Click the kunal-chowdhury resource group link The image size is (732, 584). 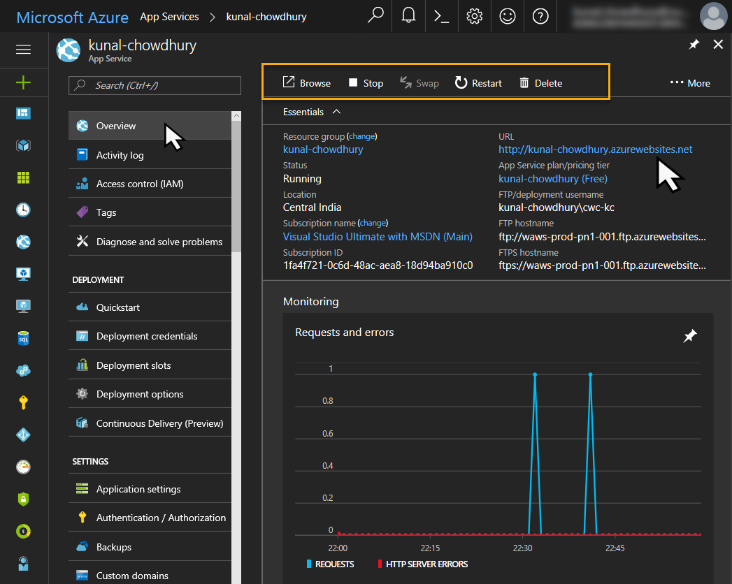(322, 149)
